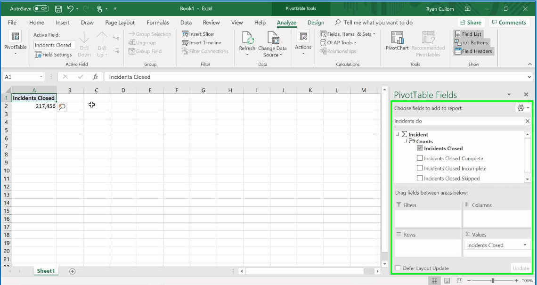The width and height of the screenshot is (537, 285).
Task: Select cell A2 with value 217,456
Action: (x=34, y=106)
